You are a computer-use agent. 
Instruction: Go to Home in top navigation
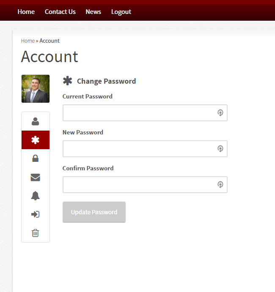tap(26, 12)
